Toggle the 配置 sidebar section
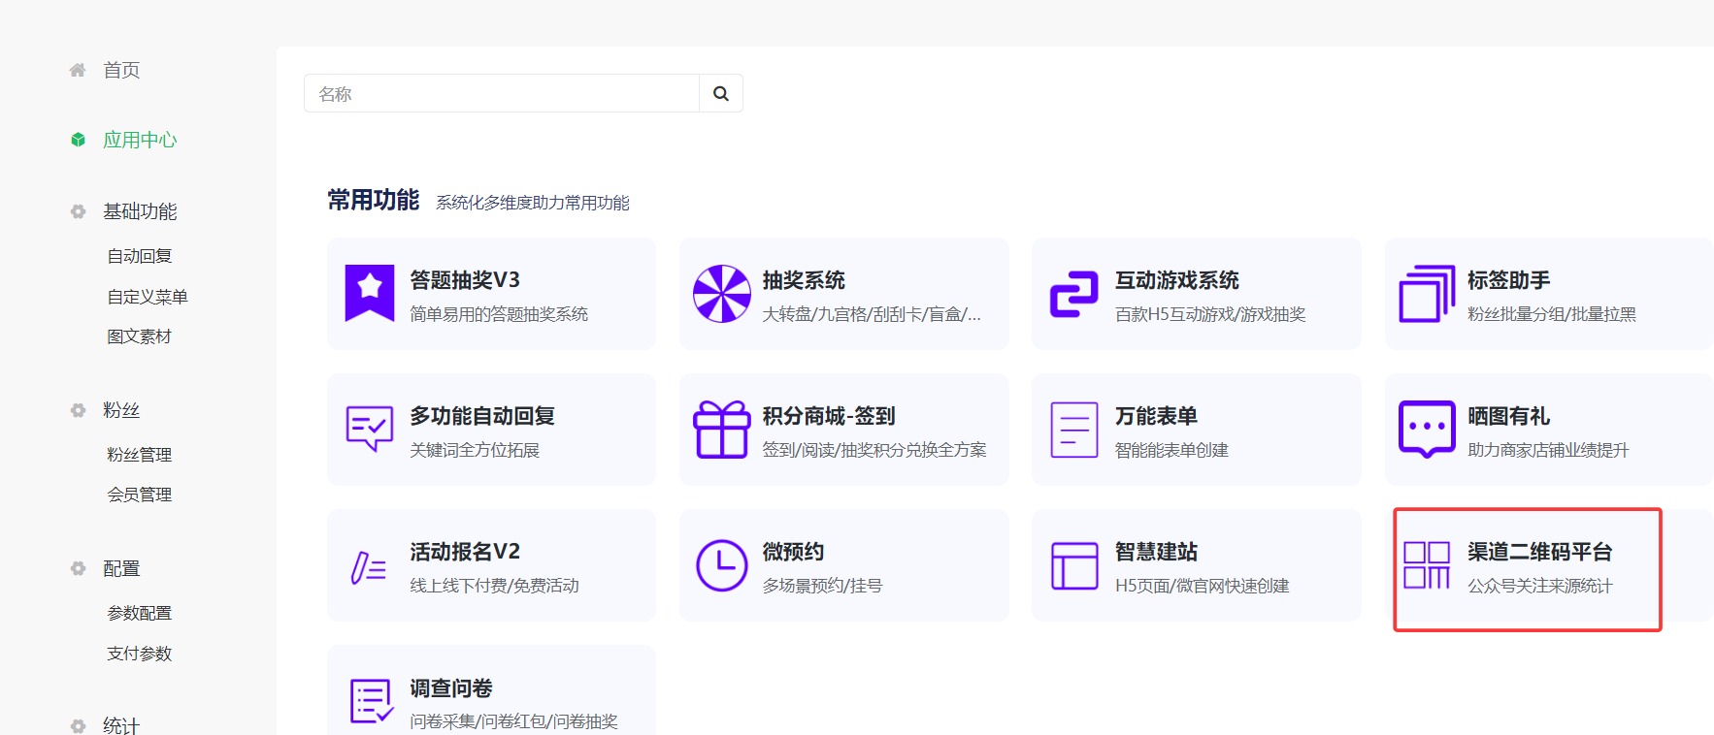 point(121,568)
